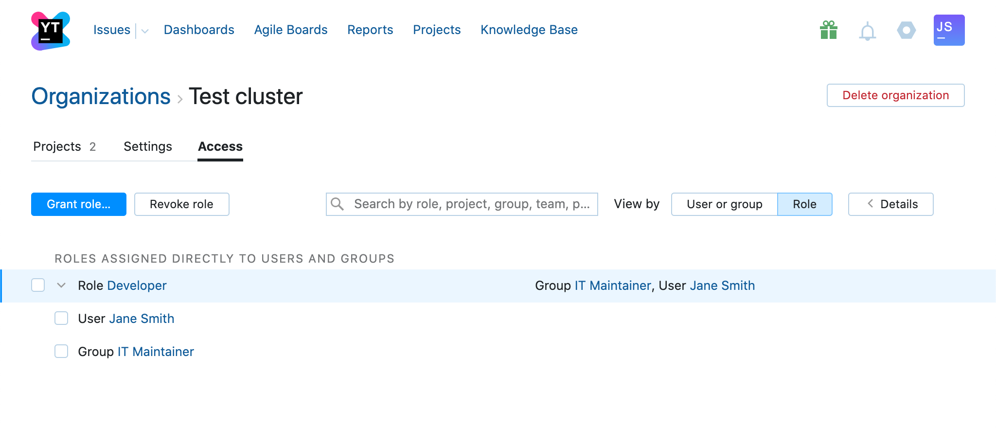Click the Grant role button

tap(79, 204)
